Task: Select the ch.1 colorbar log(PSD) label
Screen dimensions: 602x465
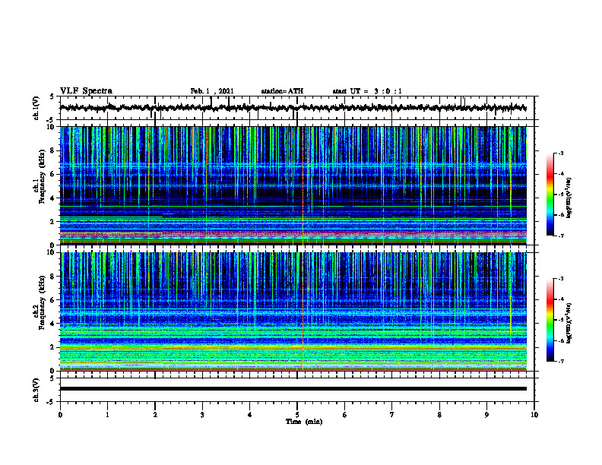Action: 569,198
